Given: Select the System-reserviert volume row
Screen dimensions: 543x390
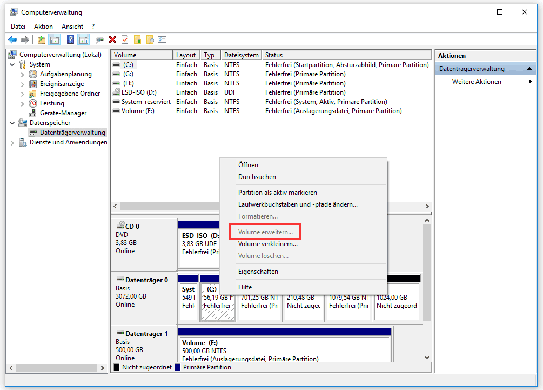Looking at the screenshot, I should [x=271, y=102].
